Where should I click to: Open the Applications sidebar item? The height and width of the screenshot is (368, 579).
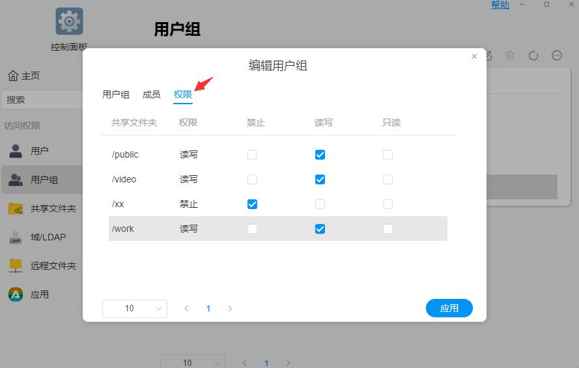(x=42, y=294)
